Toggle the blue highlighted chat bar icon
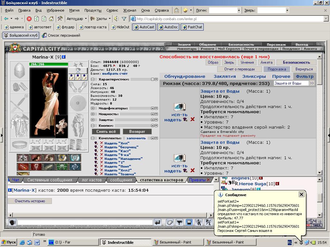This screenshot has height=247, width=330. pyautogui.click(x=189, y=222)
